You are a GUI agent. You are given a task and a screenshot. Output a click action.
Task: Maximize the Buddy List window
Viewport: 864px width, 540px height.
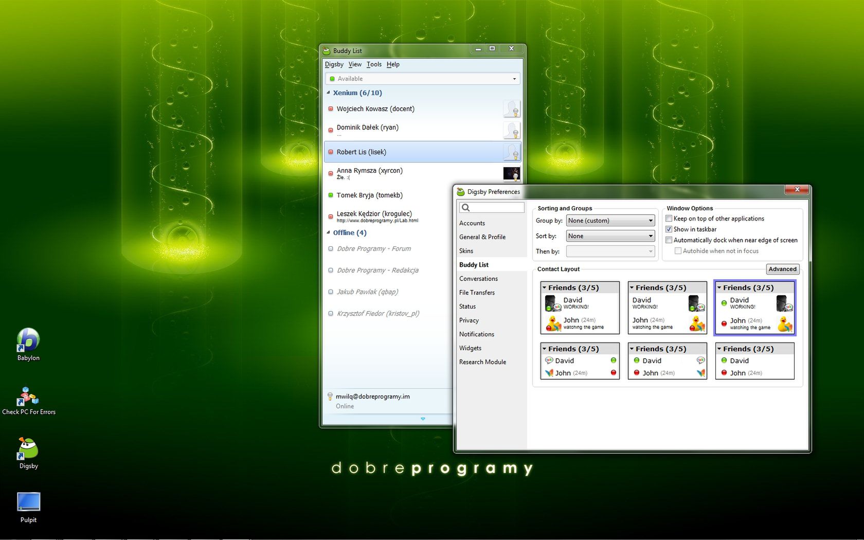pos(492,48)
